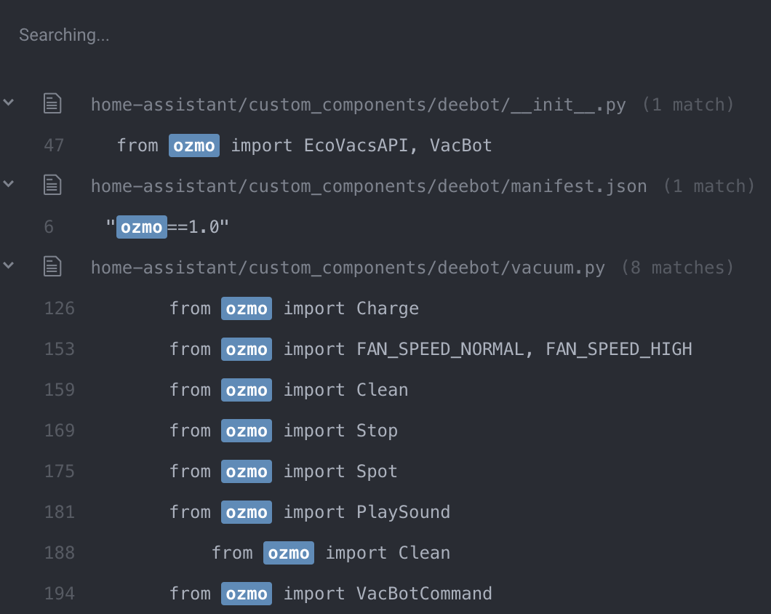
Task: Collapse the __init__.py search results
Action: (x=9, y=103)
